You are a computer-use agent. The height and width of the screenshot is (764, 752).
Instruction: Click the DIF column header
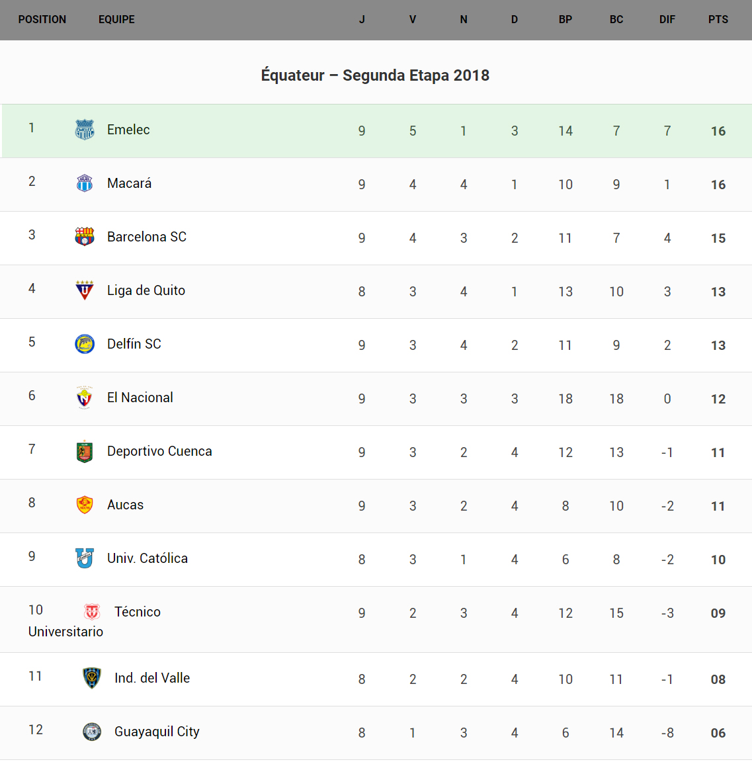tap(667, 20)
